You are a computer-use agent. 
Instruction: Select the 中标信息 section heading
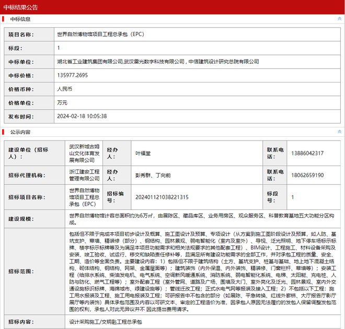20,19
